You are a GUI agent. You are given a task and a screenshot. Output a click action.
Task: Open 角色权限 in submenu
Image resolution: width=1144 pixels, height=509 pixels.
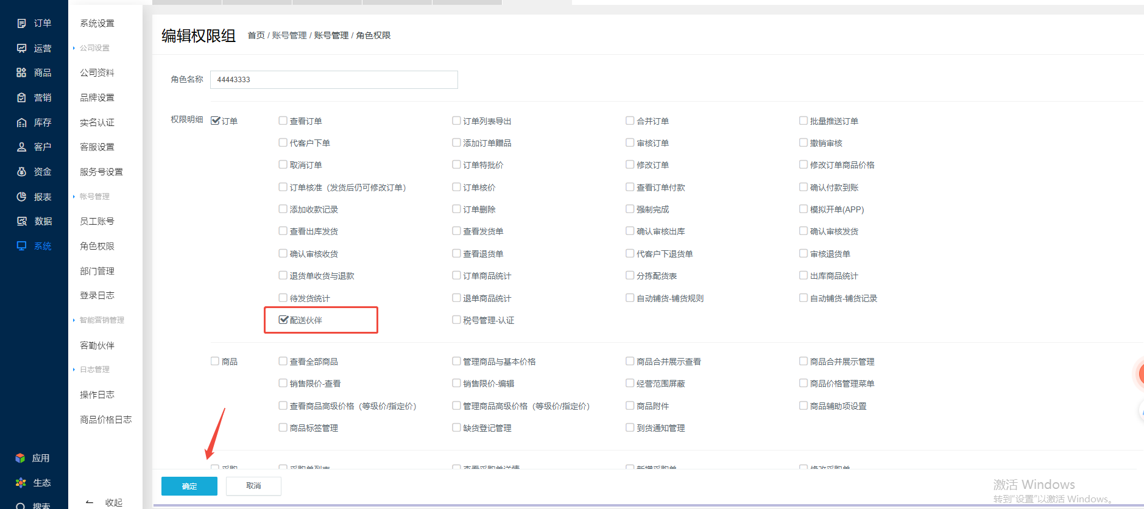tap(97, 246)
